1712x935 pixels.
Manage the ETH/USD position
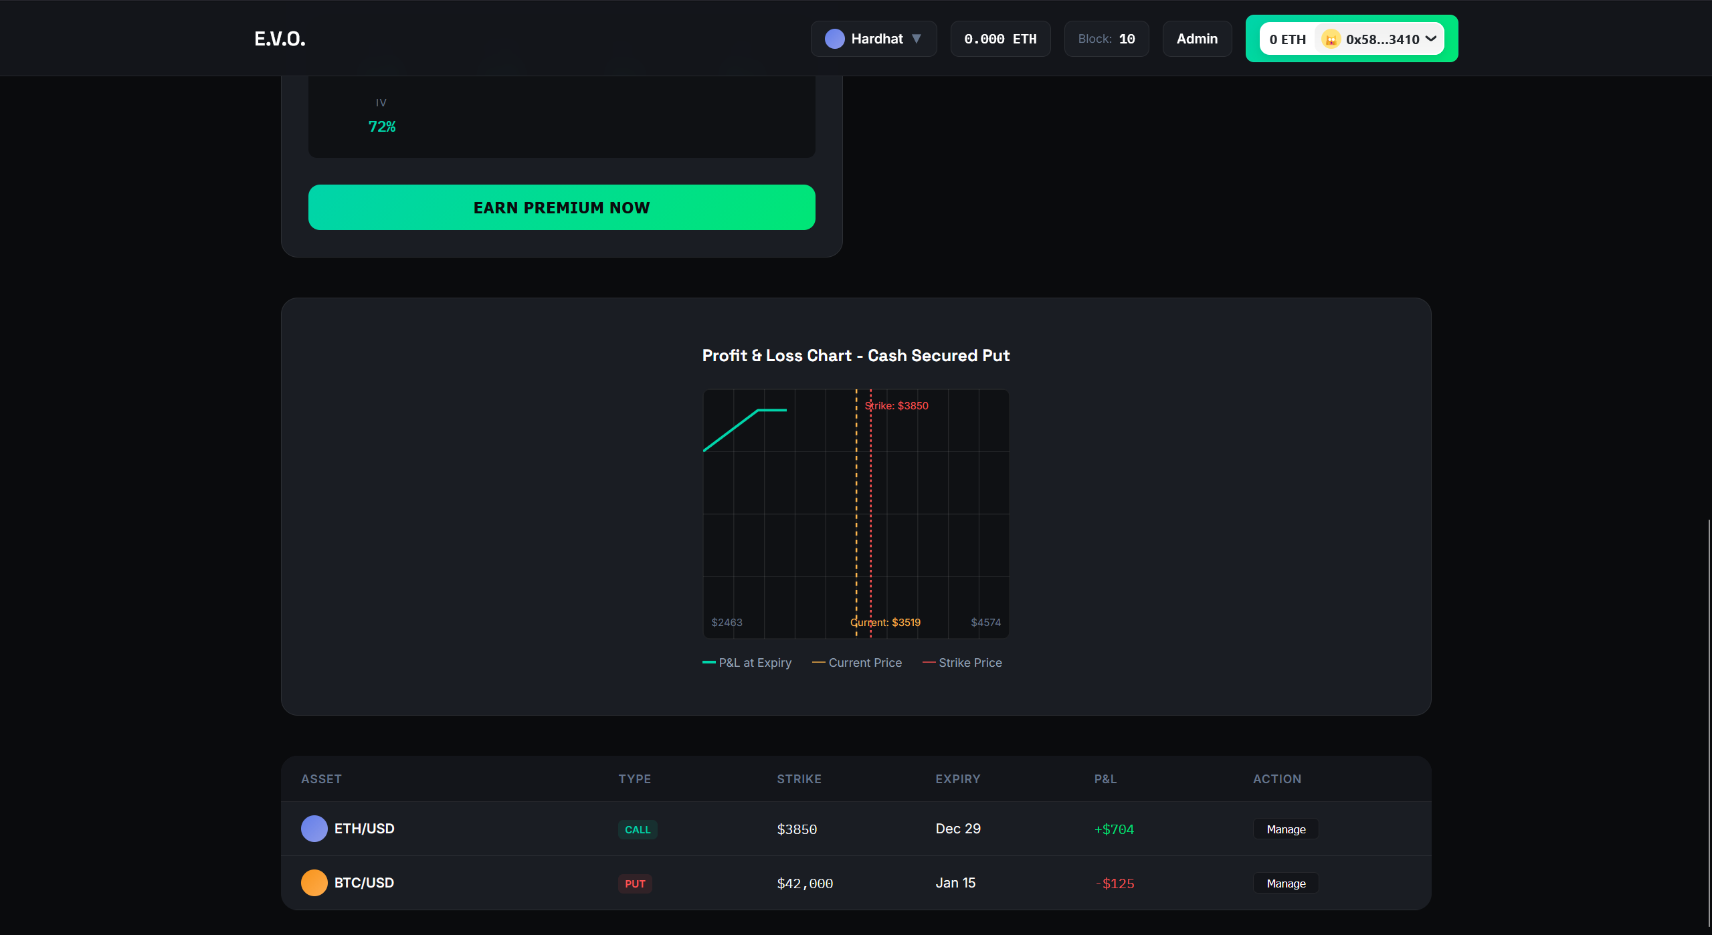[x=1285, y=829]
